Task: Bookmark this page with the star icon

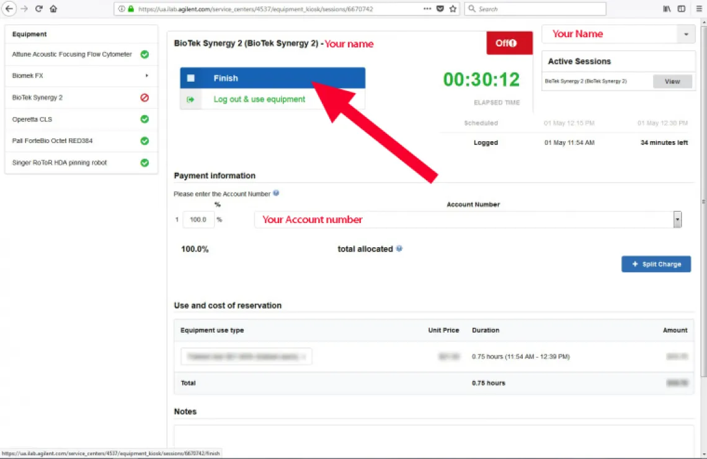Action: pos(453,9)
